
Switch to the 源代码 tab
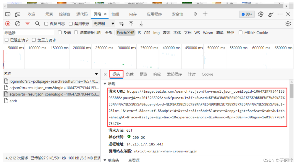tap(82, 14)
